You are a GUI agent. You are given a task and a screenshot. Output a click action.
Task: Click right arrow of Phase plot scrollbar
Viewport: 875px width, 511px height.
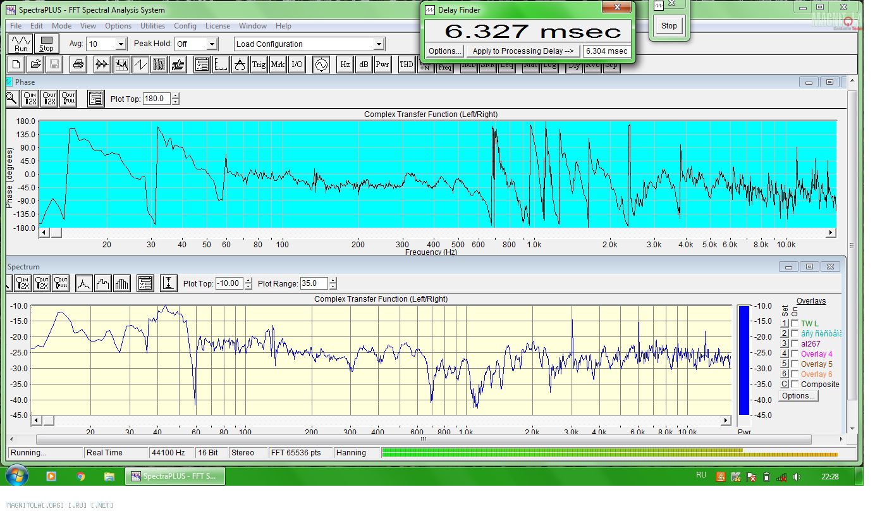(x=831, y=233)
